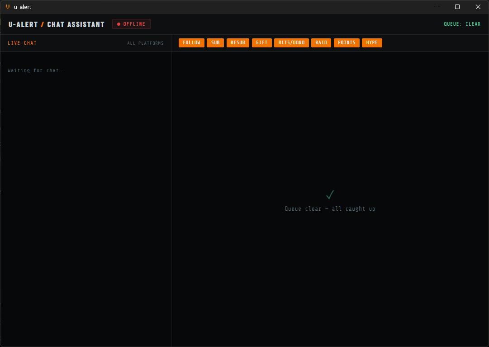The height and width of the screenshot is (347, 489).
Task: Select the POINTS alert button
Action: pos(347,42)
